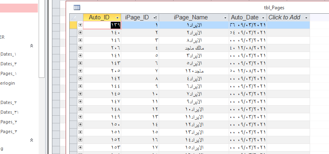Open the _Pages_١ navigation pane item
Viewport: 329px width, 154px height.
8,73
